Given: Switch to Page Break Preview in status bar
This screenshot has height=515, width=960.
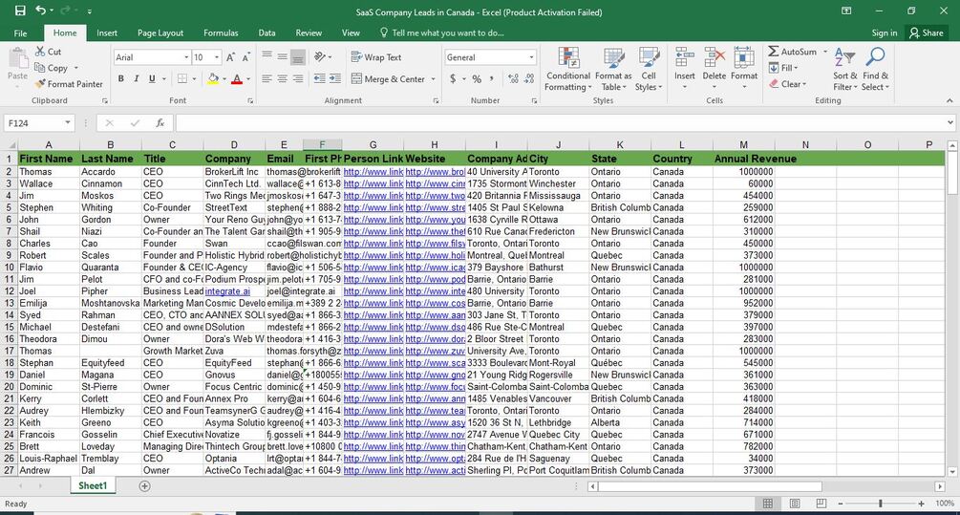Looking at the screenshot, I should tap(821, 504).
